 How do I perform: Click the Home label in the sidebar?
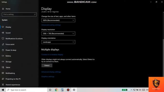[x=8, y=9]
